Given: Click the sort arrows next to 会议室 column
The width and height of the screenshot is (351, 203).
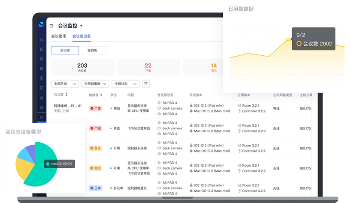Looking at the screenshot, I should tap(67, 95).
